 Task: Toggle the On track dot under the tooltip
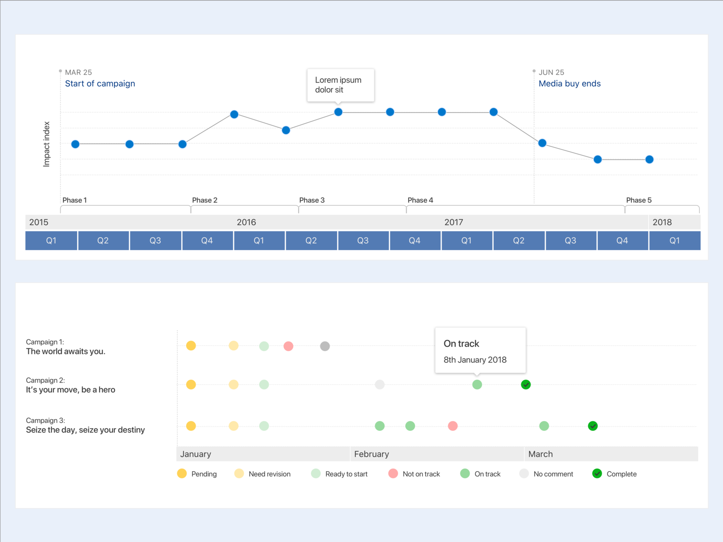coord(477,385)
